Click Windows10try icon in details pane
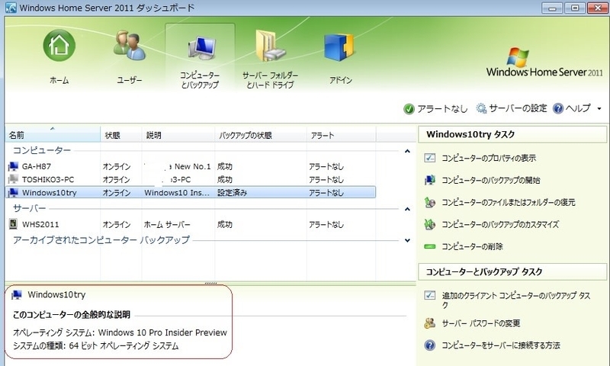The image size is (610, 366). (16, 295)
